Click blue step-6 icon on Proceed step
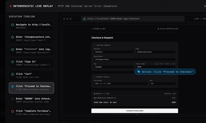The image size is (206, 123). pos(13,86)
